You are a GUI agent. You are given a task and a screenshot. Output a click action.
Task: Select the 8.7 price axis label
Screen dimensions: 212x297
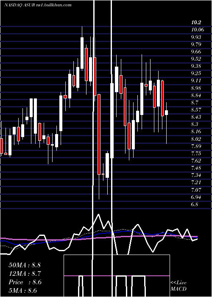[x=195, y=103]
